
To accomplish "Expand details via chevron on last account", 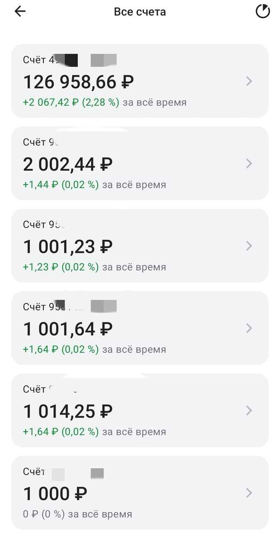I will [x=249, y=493].
